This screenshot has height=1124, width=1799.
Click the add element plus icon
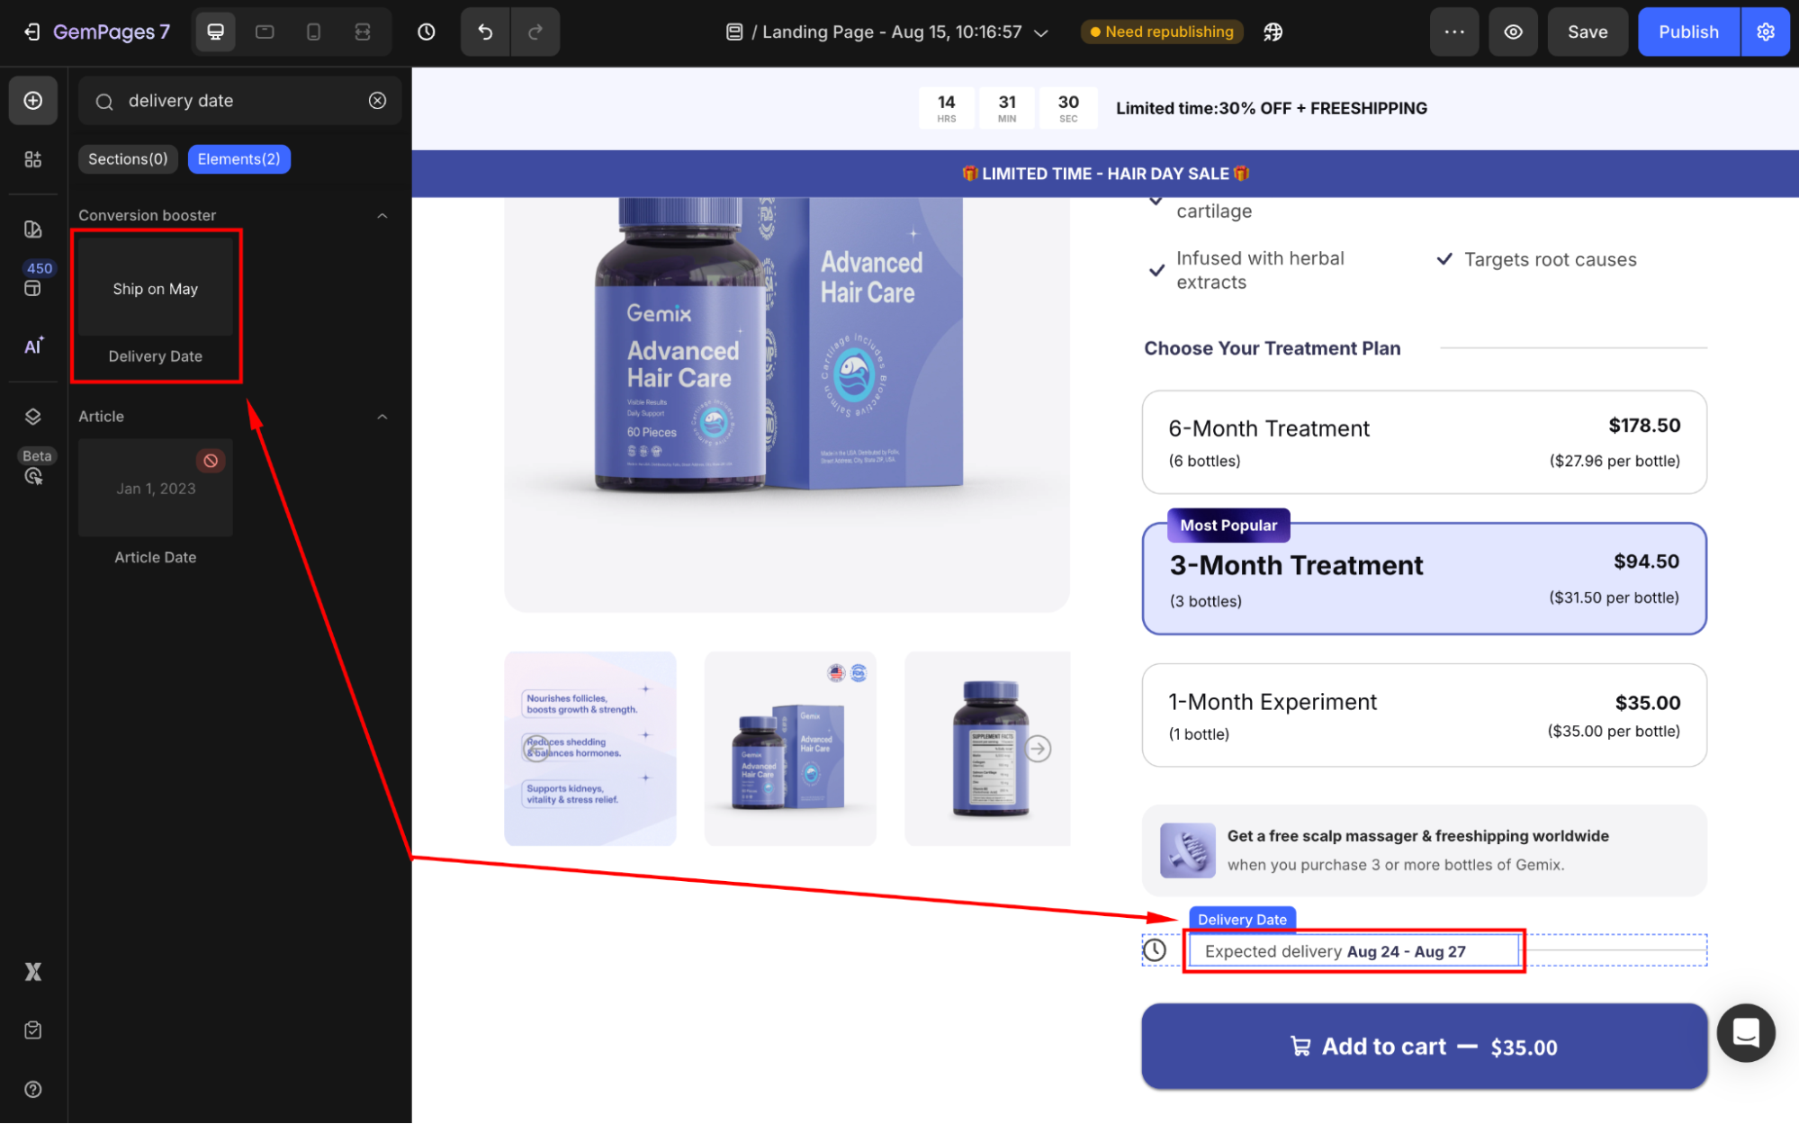pyautogui.click(x=33, y=101)
